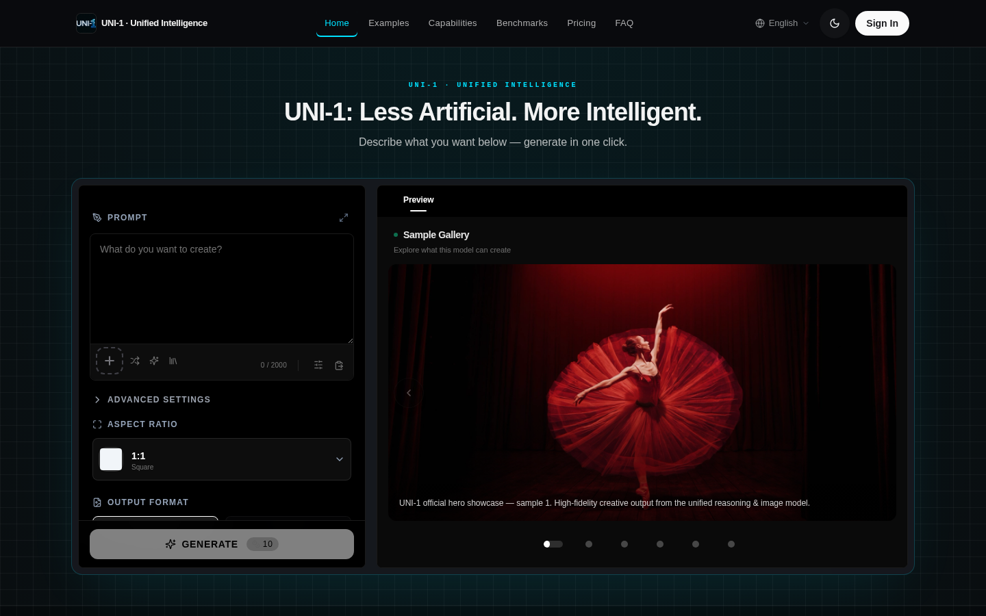This screenshot has width=986, height=616.
Task: Open the prompt library icon
Action: point(173,361)
